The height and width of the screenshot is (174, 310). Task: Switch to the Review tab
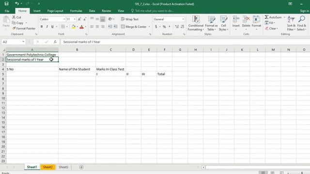pos(107,11)
